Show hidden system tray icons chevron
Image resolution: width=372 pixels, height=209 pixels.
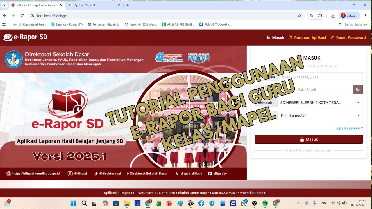[298, 203]
